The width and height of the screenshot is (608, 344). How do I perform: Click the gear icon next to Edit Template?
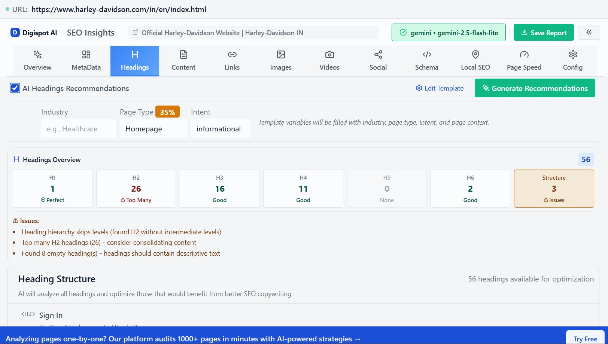tap(419, 88)
